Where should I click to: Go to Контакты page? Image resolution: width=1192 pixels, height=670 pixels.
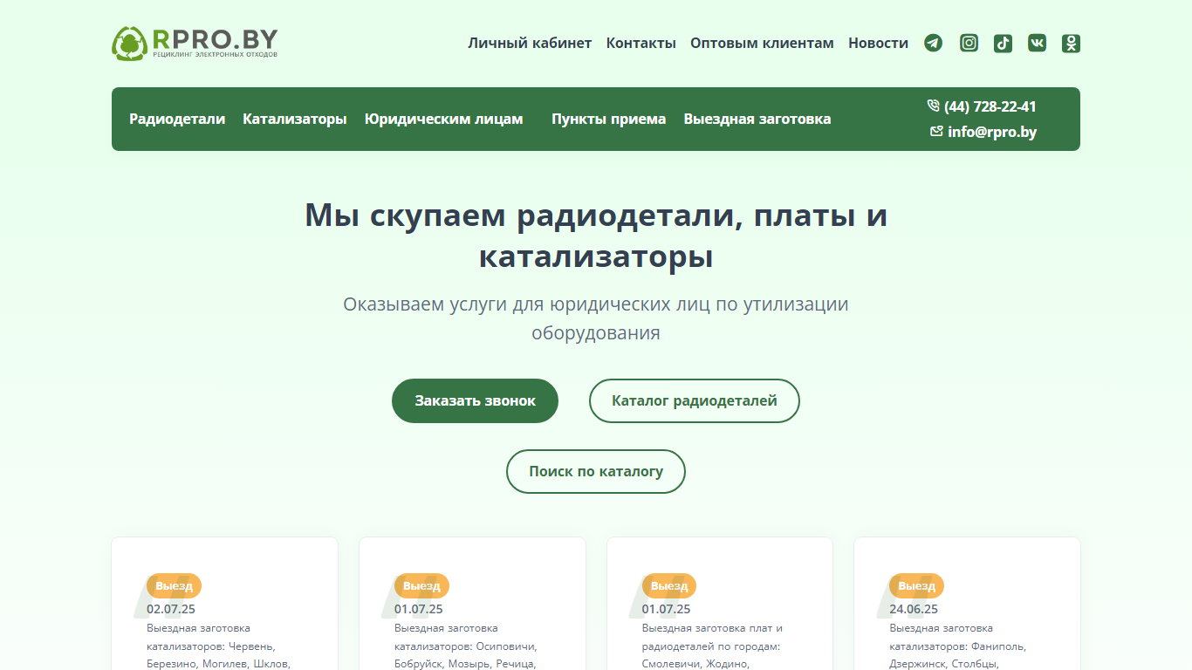click(641, 43)
